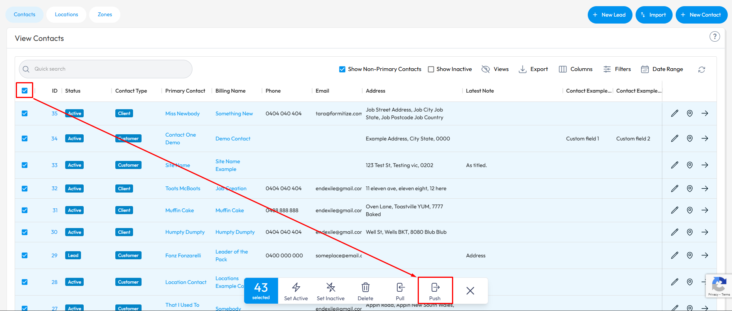The height and width of the screenshot is (311, 732).
Task: Open the help question mark icon
Action: click(715, 37)
